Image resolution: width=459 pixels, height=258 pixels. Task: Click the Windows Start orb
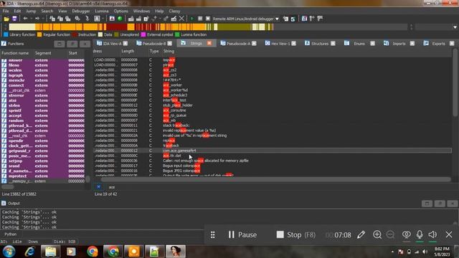pos(9,252)
